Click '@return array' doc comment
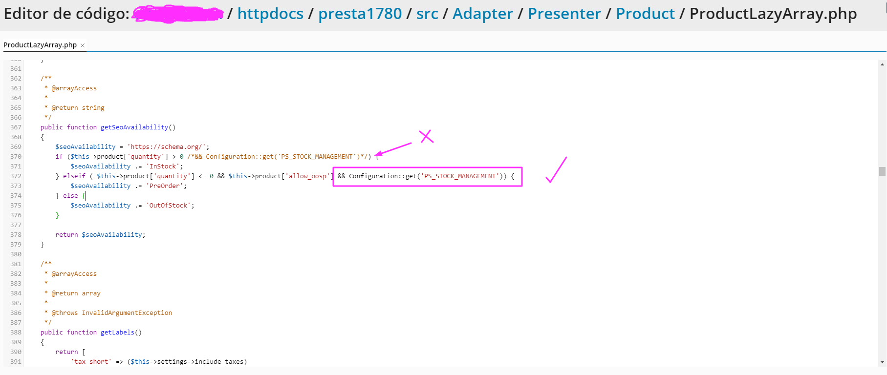Image resolution: width=887 pixels, height=375 pixels. point(76,293)
